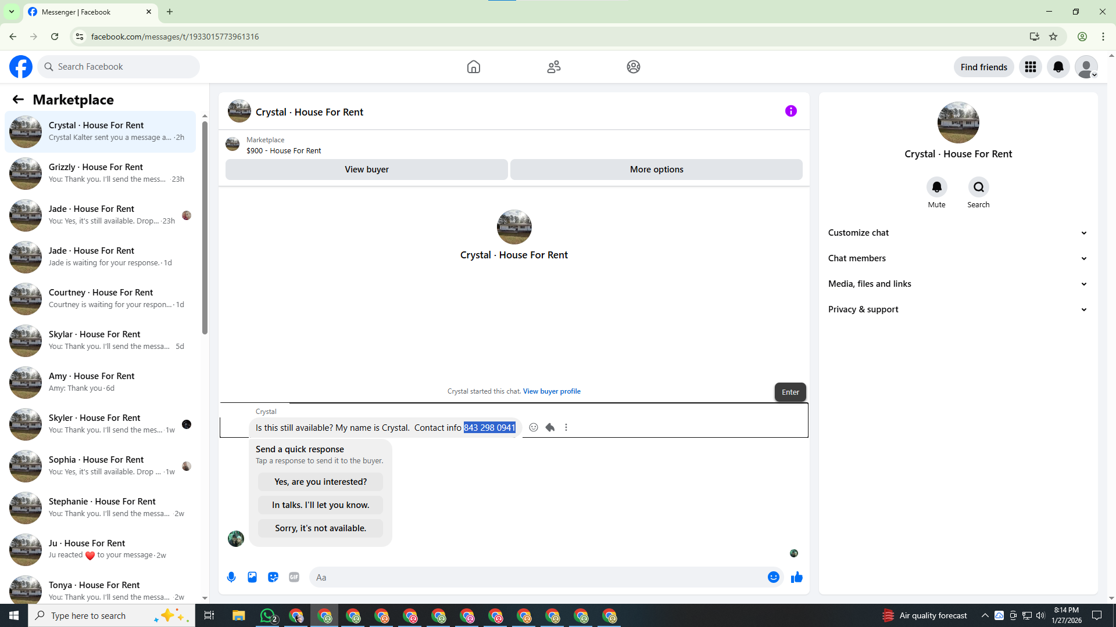Click the voice clip microphone icon

[x=231, y=577]
